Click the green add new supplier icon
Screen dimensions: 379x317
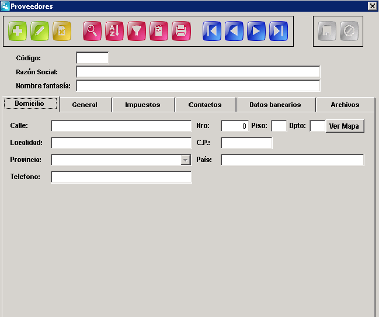pos(18,31)
